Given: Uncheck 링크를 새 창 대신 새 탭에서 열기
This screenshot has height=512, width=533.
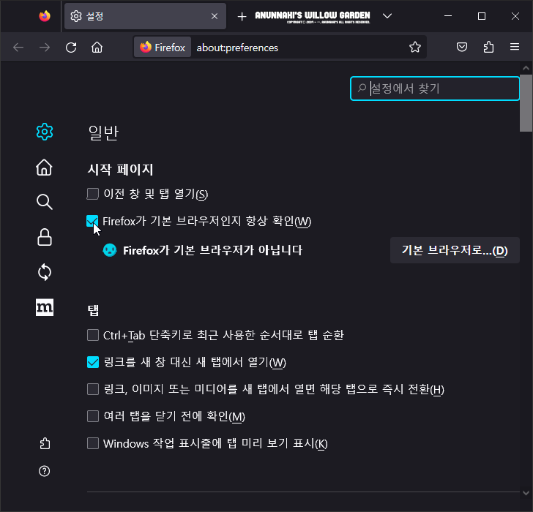Looking at the screenshot, I should point(93,362).
